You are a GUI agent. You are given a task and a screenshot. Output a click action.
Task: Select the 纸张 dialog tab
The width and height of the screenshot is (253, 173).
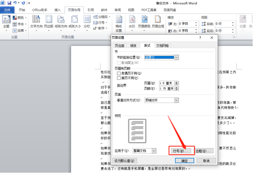[x=133, y=46]
